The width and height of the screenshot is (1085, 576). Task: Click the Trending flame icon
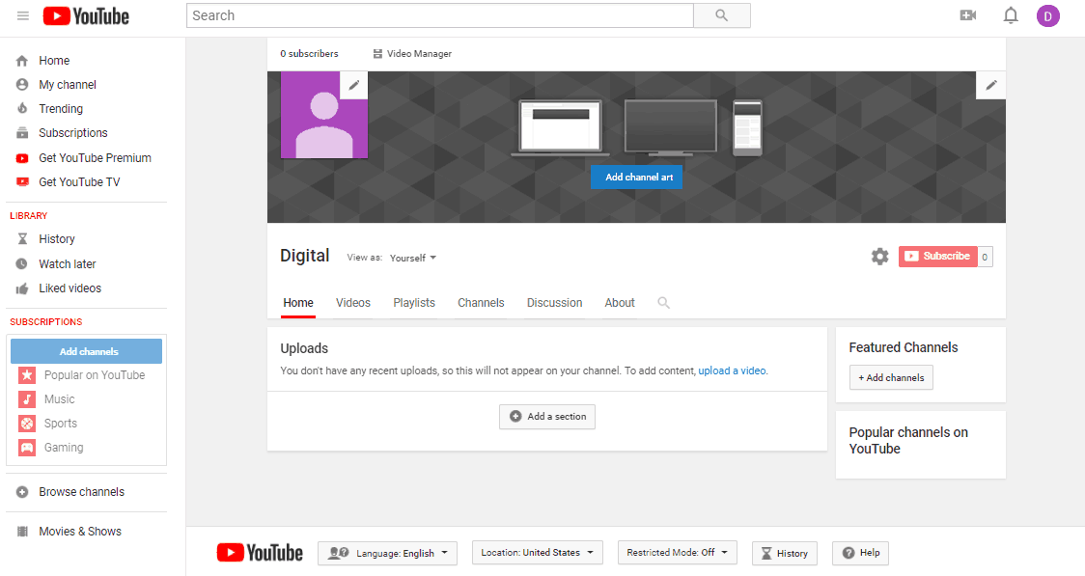coord(22,109)
